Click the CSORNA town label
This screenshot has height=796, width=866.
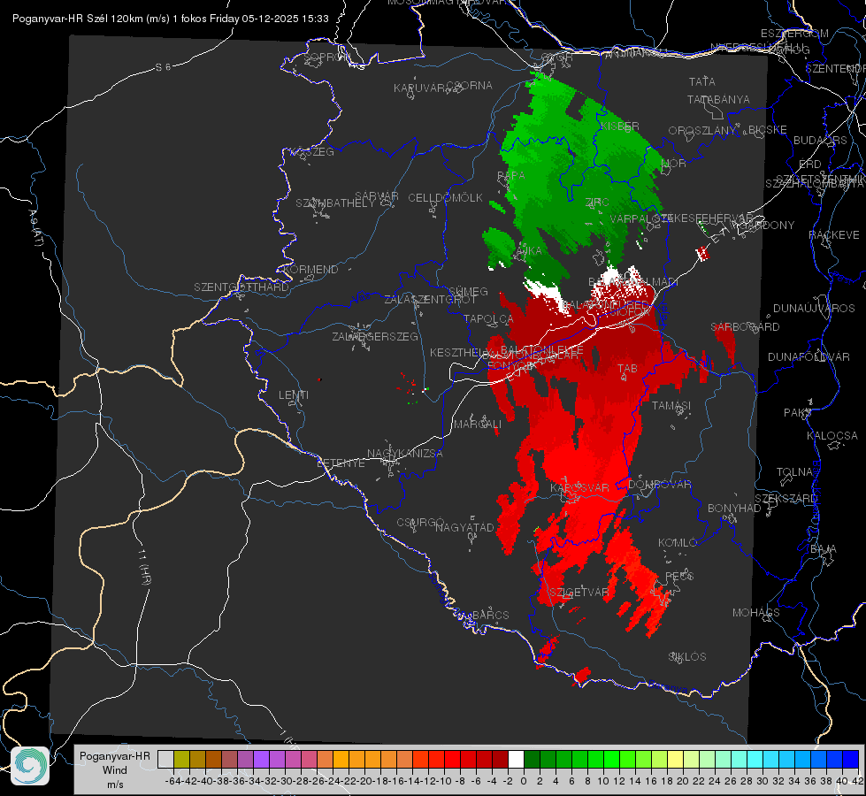[x=470, y=86]
